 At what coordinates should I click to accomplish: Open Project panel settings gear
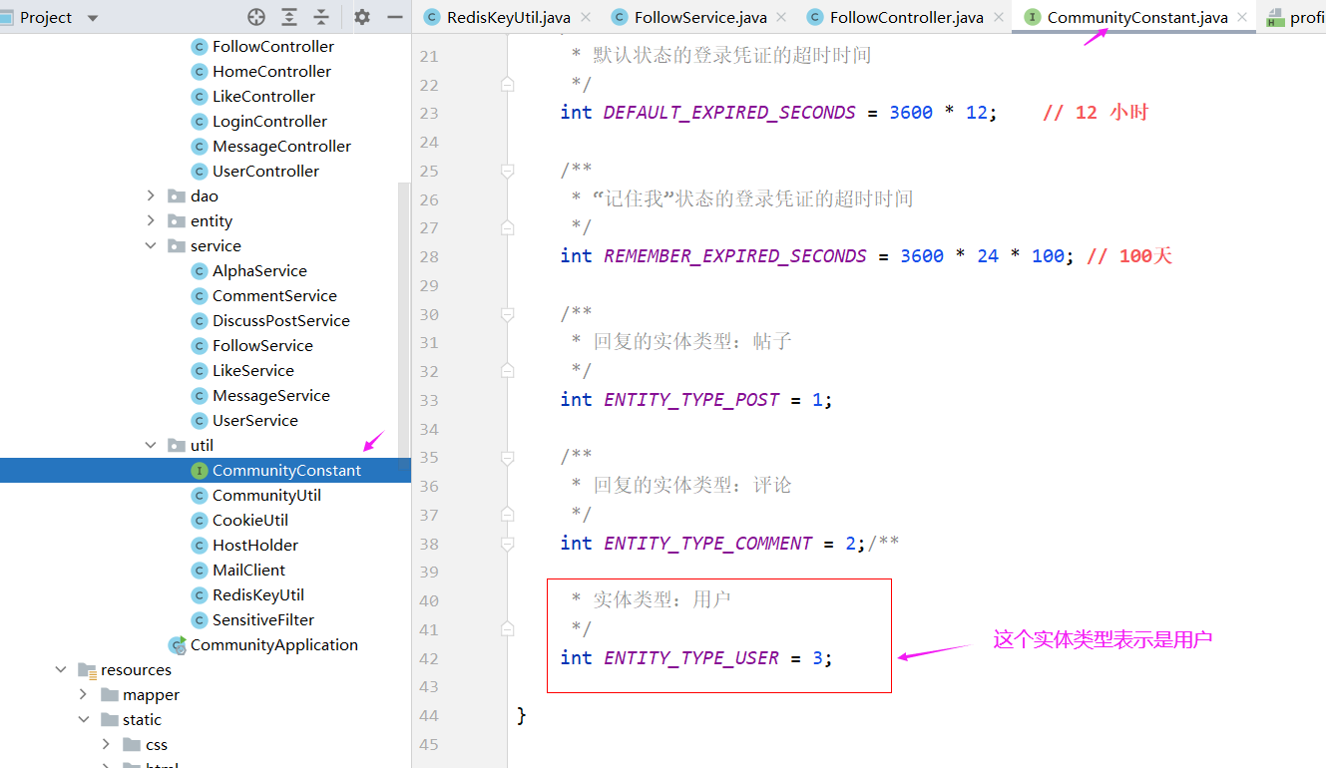[x=362, y=17]
